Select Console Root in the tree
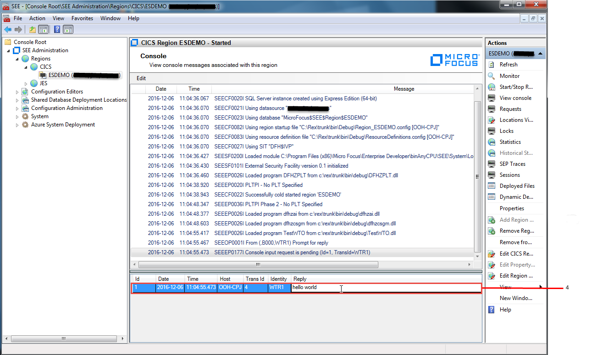Screen dimensions: 591x355 (x=30, y=42)
